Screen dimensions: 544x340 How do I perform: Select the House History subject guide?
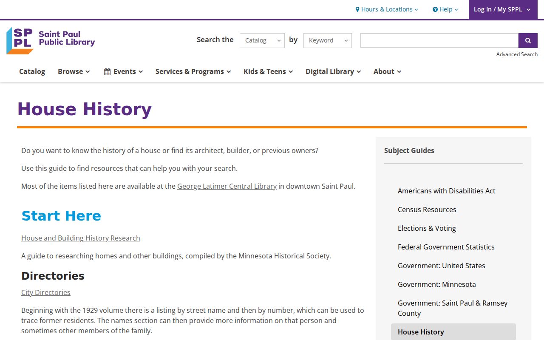pyautogui.click(x=453, y=332)
